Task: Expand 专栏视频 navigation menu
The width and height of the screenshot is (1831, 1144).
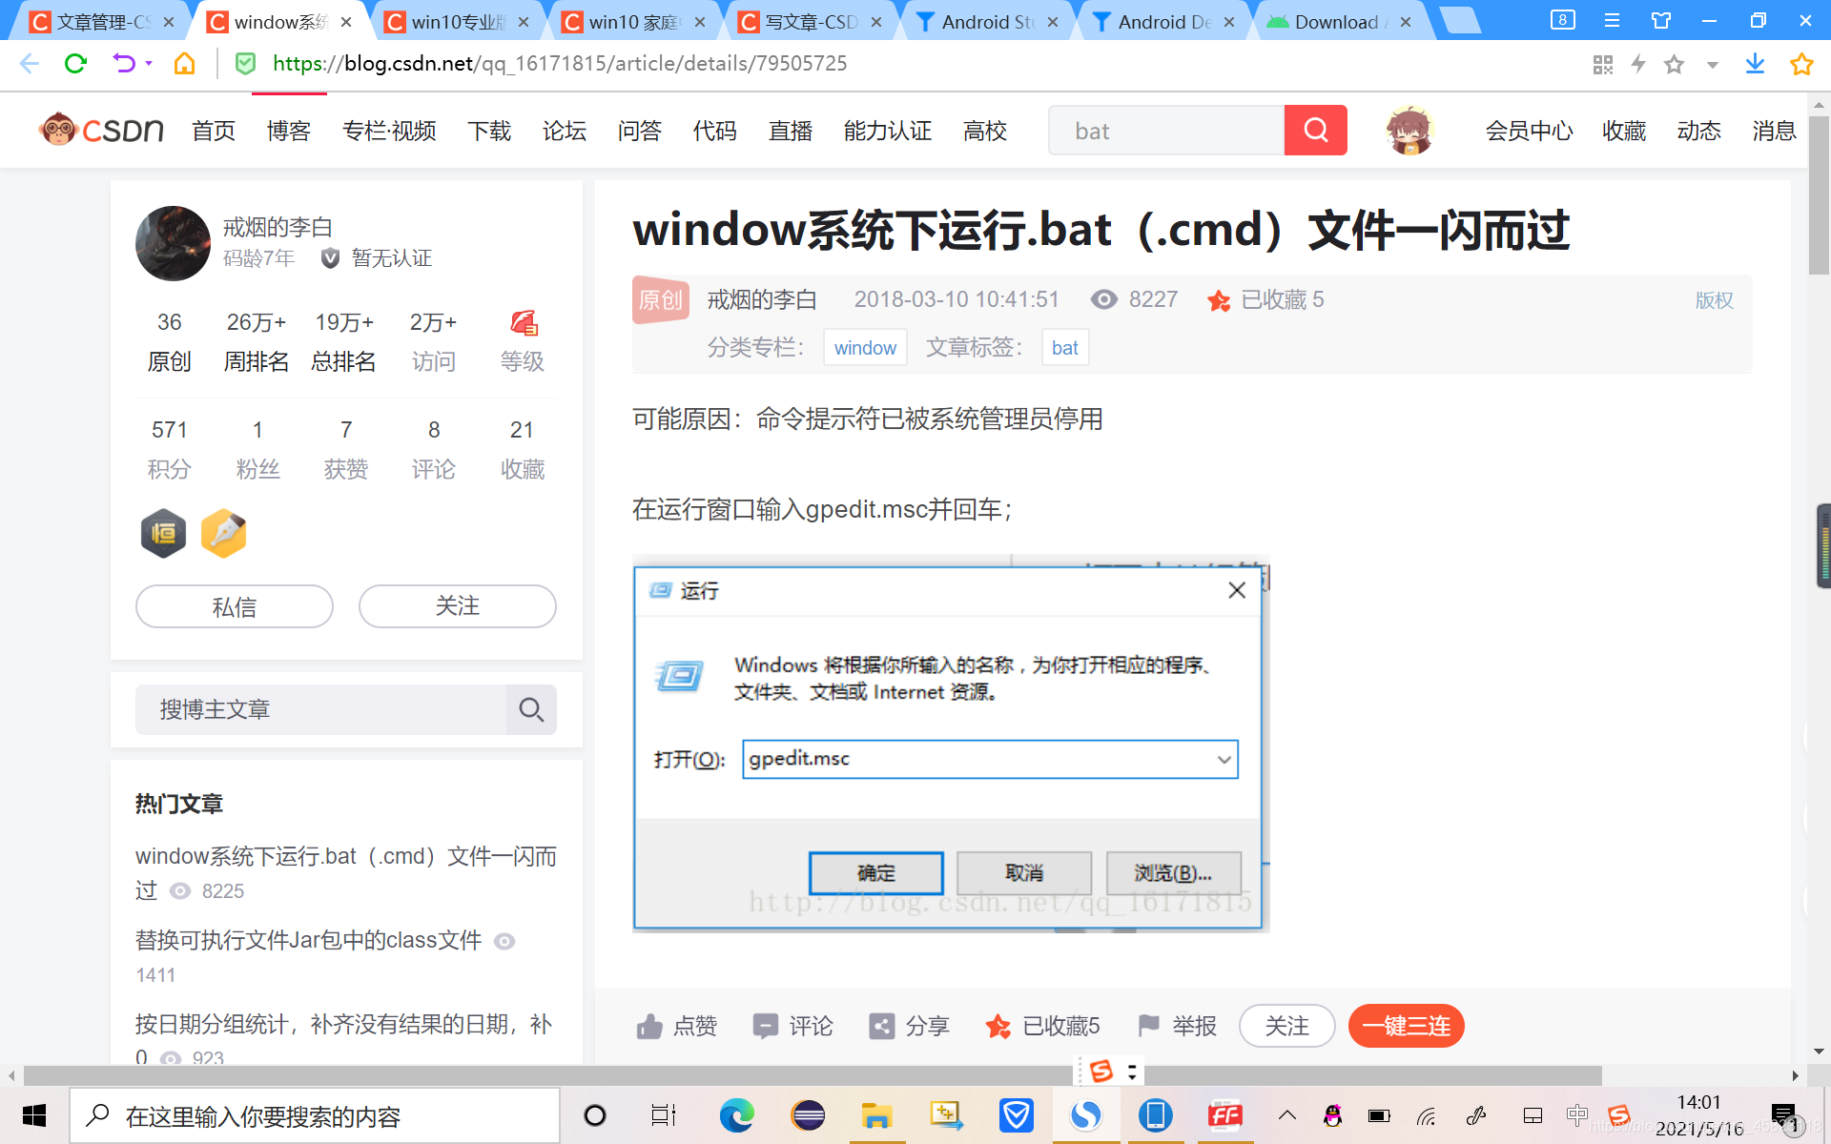Action: click(387, 128)
